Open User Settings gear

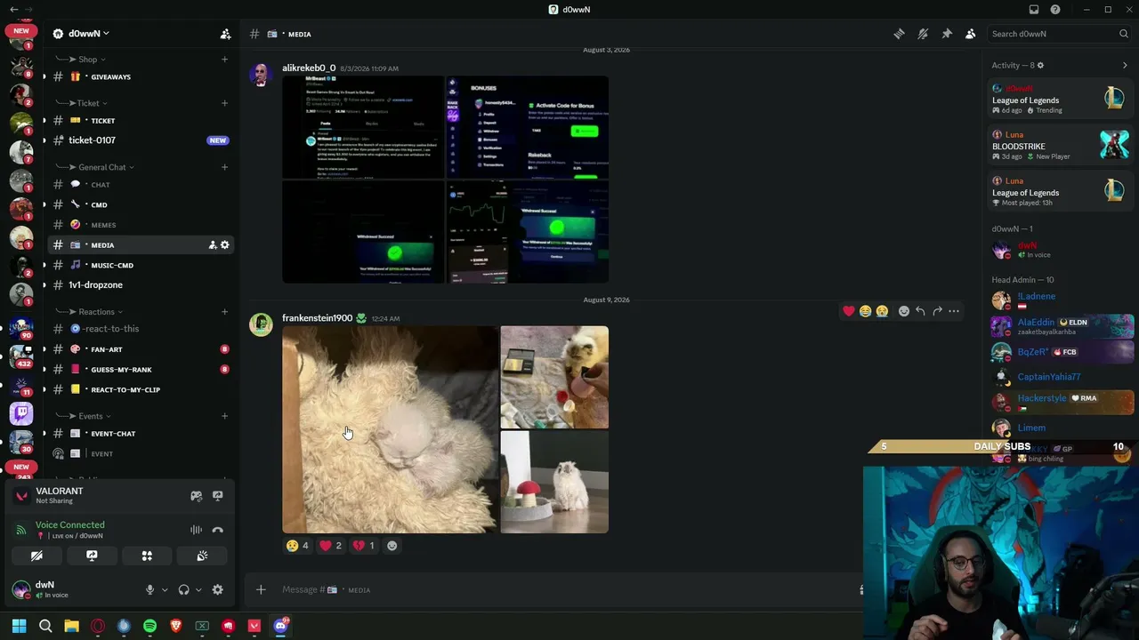[217, 590]
